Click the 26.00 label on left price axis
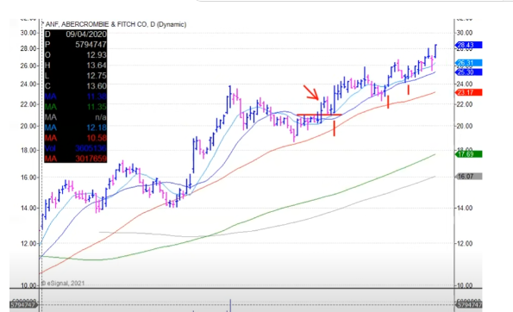 tap(28, 66)
